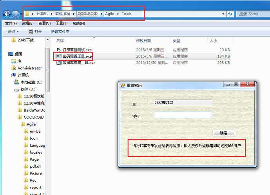270x195 pixels.
Task: Click the 重置密码 dialog title icon
Action: pos(123,85)
